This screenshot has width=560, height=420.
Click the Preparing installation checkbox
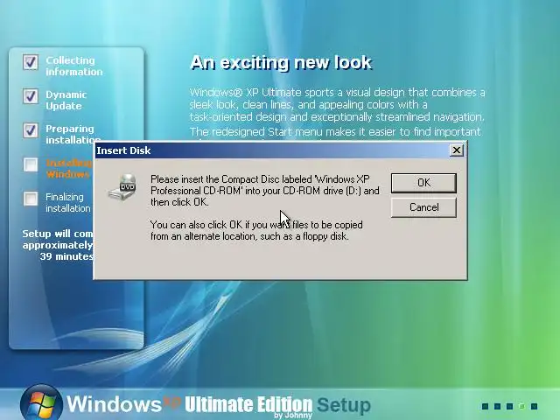[x=31, y=130]
